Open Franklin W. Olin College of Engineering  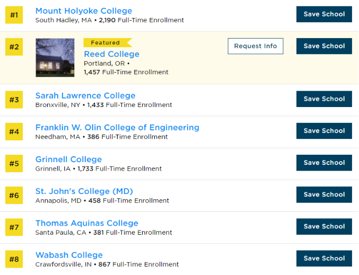[x=117, y=127]
